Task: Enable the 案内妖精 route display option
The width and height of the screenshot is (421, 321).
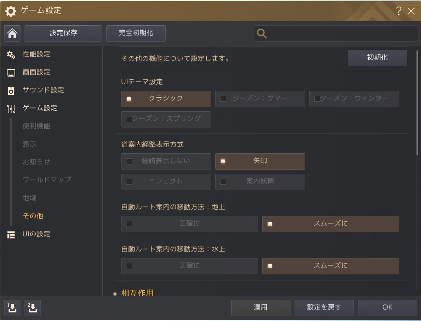Action: click(223, 182)
